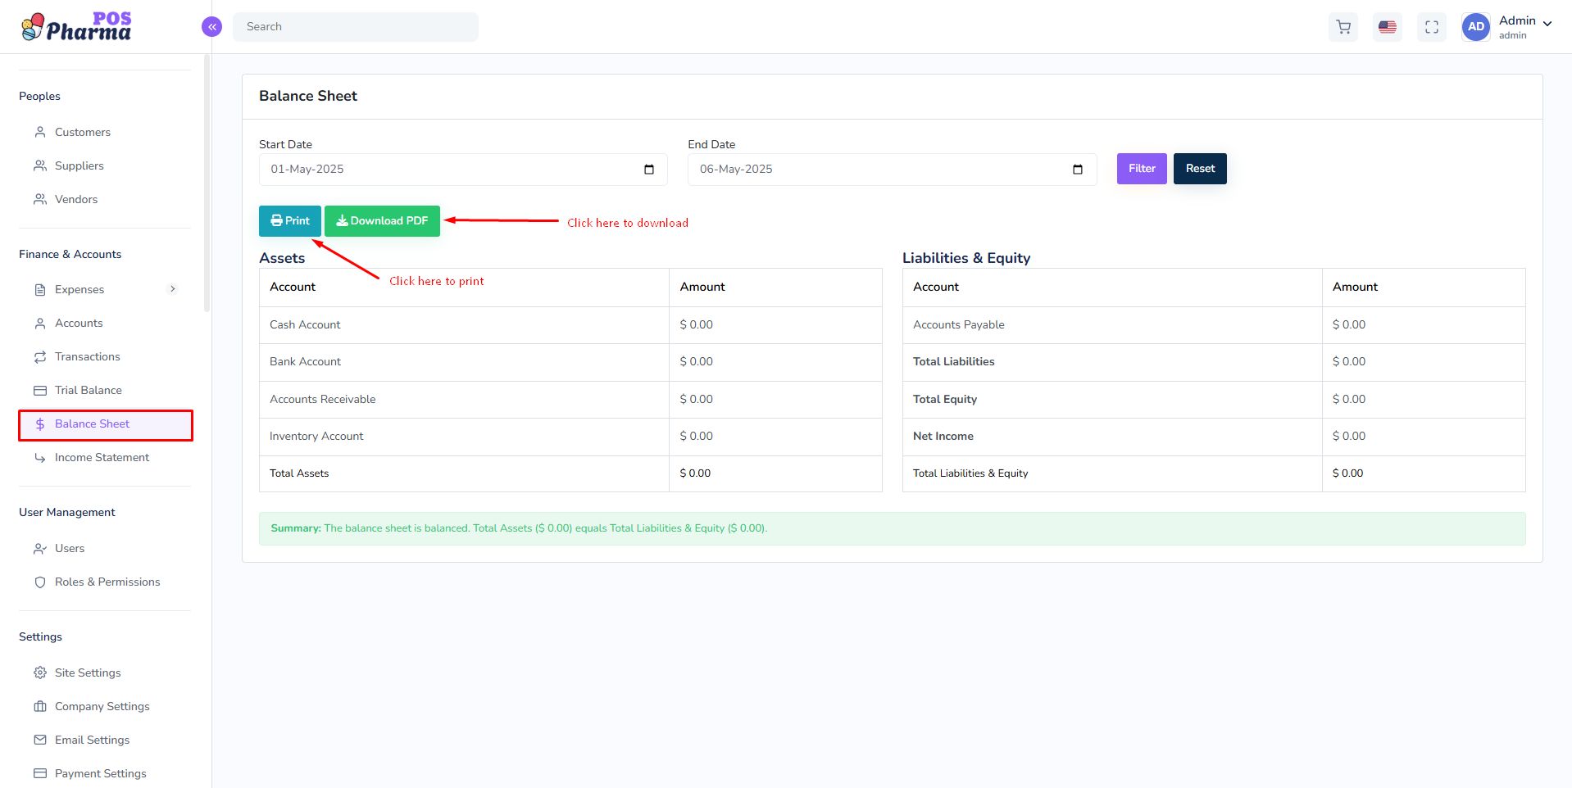Click the Site Settings gear icon
The width and height of the screenshot is (1572, 788).
[40, 673]
